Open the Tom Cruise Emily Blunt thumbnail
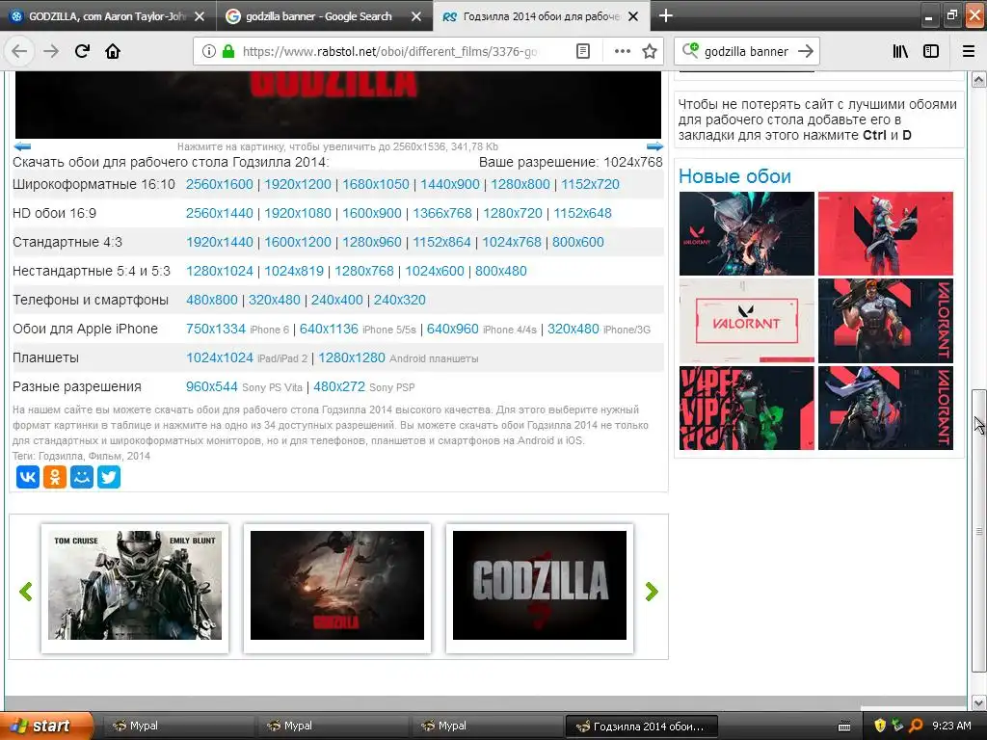The height and width of the screenshot is (740, 987). coord(135,585)
